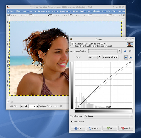The image size is (141, 138).
Task: Click the Cancel button
Action: coord(126,128)
